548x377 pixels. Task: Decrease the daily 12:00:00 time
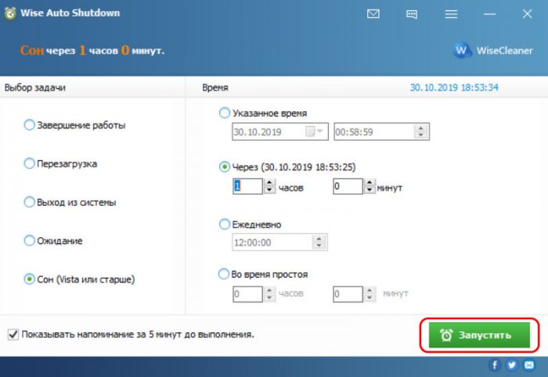[x=319, y=246]
